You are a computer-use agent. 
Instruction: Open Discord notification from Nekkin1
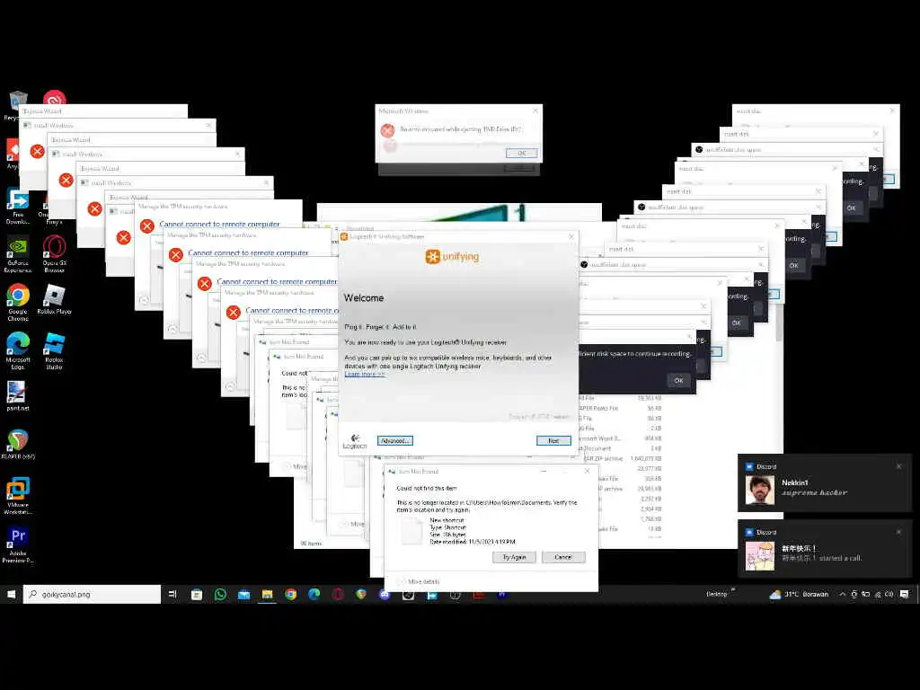(825, 482)
